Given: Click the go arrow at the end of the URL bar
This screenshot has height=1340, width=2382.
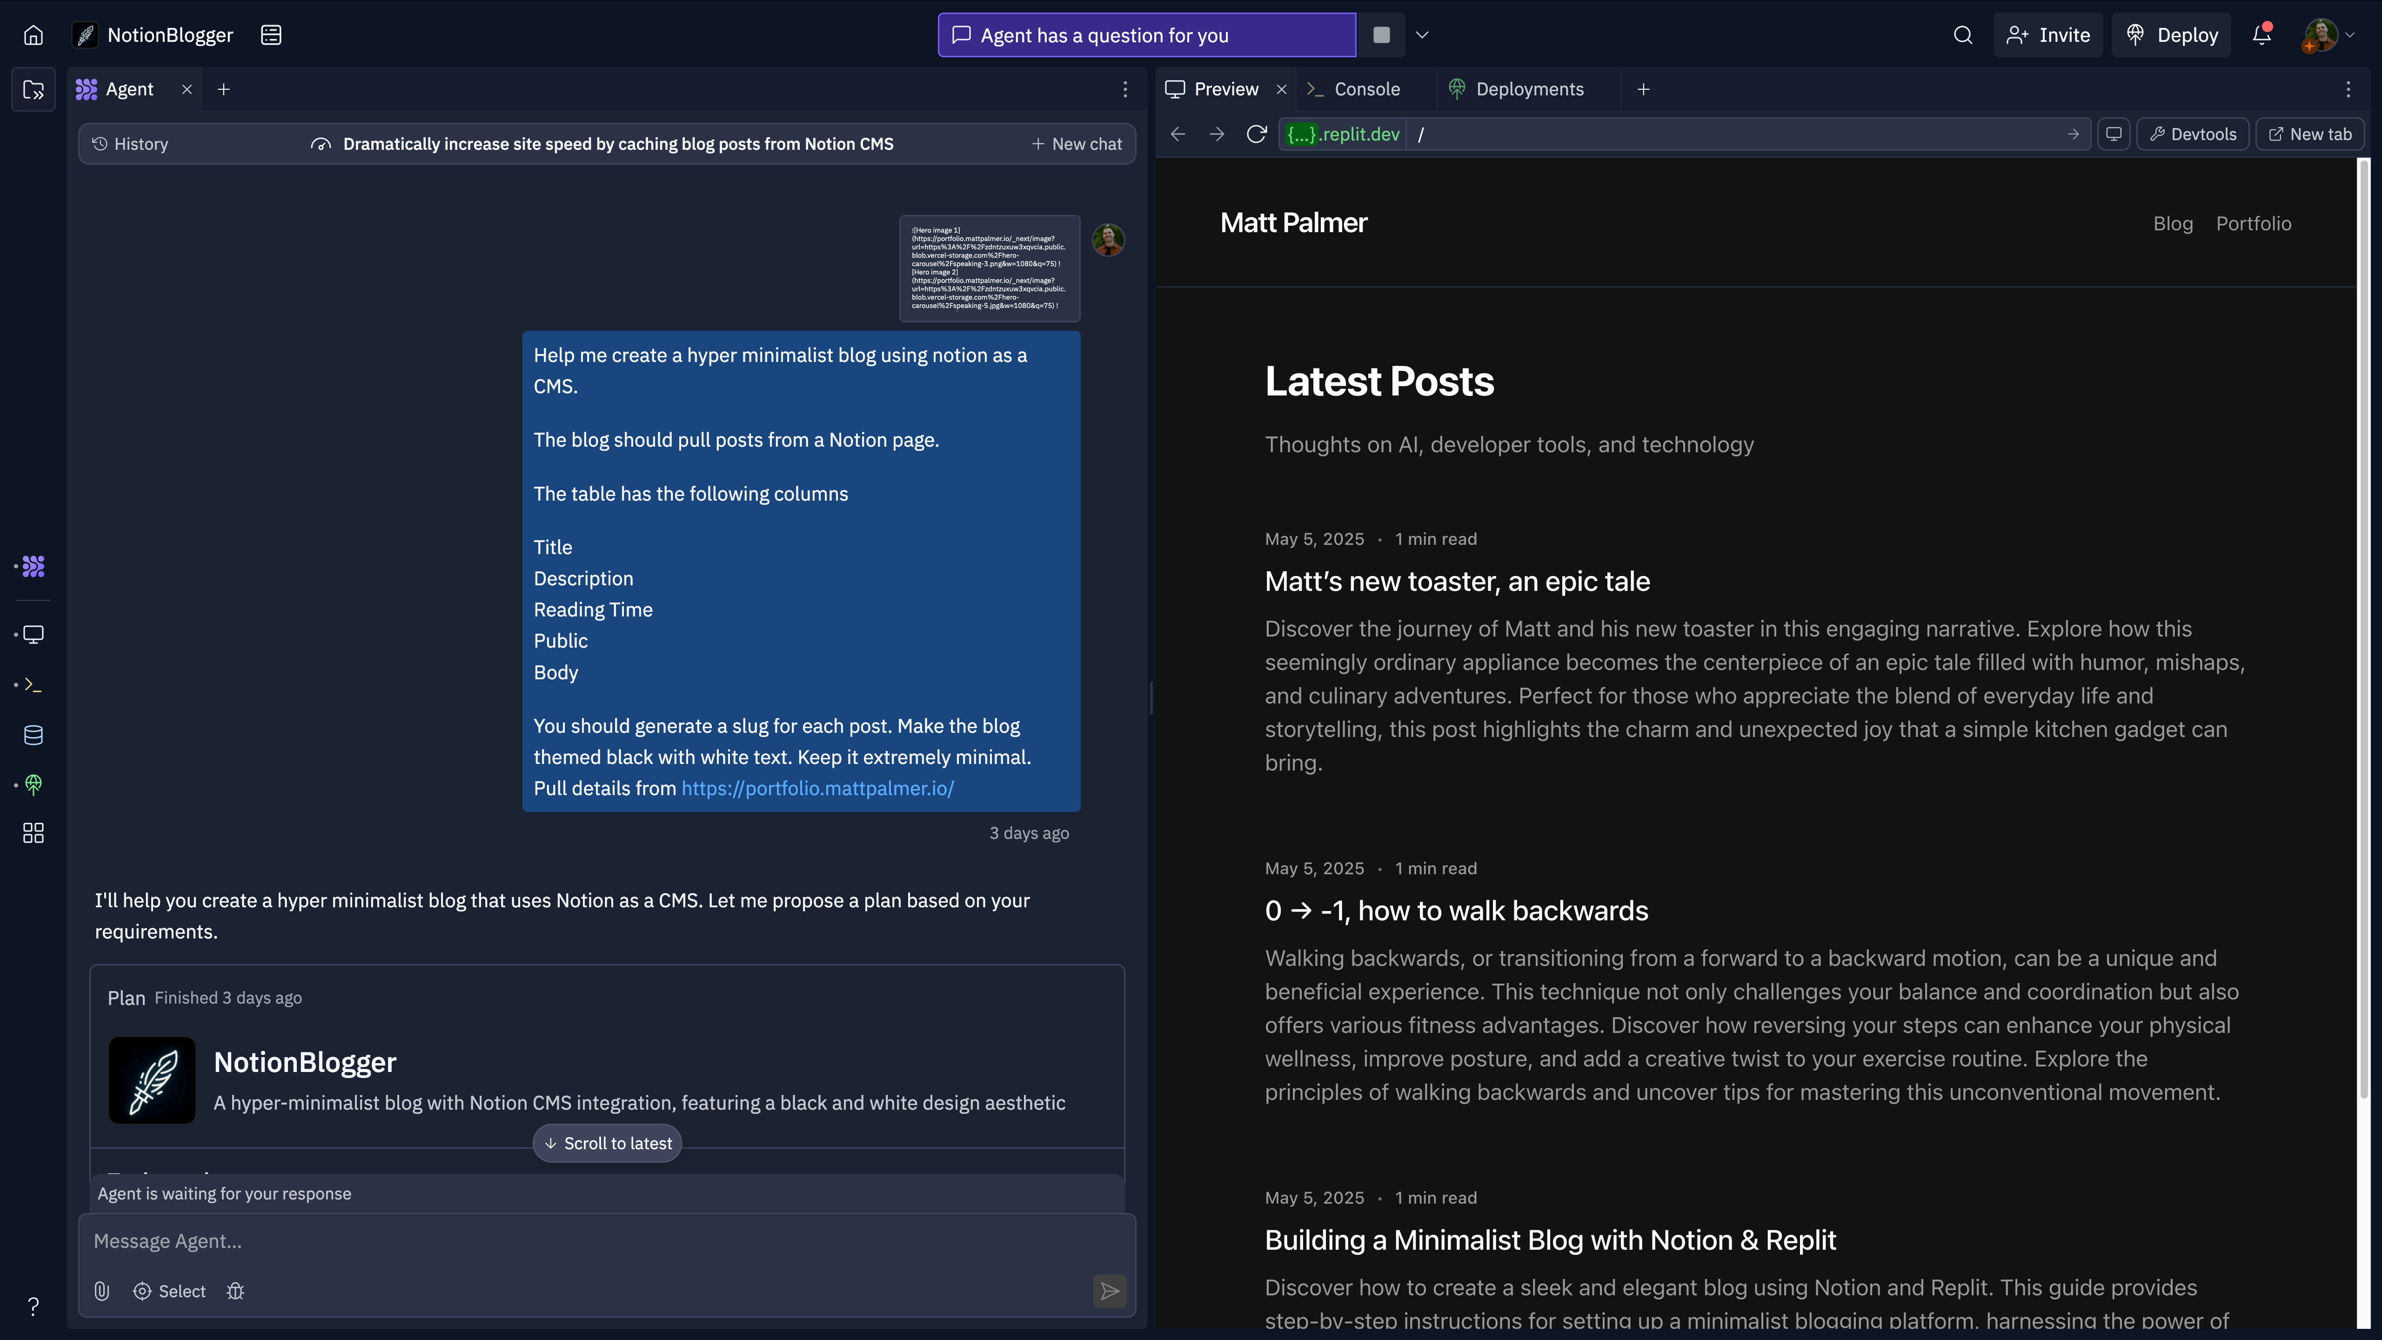Looking at the screenshot, I should [x=2073, y=135].
